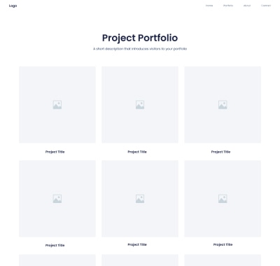Click the Project Portfolio heading
The width and height of the screenshot is (280, 266).
coord(140,38)
